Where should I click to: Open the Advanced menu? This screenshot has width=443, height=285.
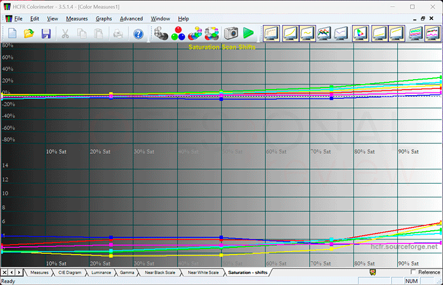131,19
